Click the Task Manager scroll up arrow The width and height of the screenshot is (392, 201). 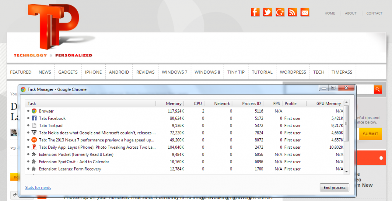click(346, 102)
